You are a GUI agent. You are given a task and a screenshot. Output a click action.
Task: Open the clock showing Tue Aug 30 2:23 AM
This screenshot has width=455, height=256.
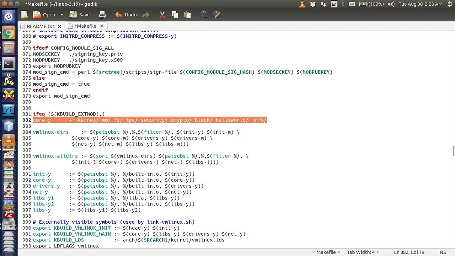(421, 4)
